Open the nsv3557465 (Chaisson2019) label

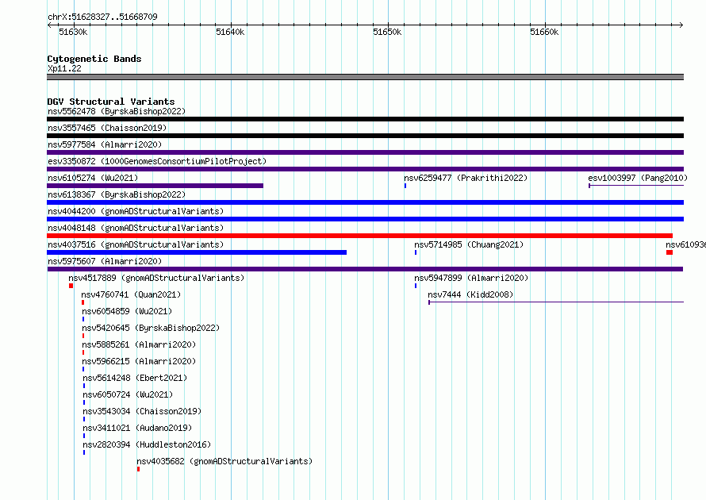107,128
